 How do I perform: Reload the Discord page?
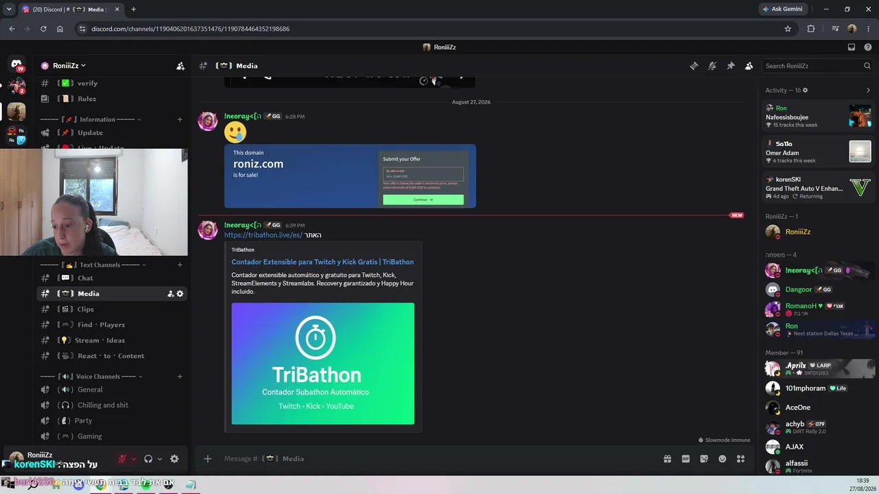click(43, 29)
